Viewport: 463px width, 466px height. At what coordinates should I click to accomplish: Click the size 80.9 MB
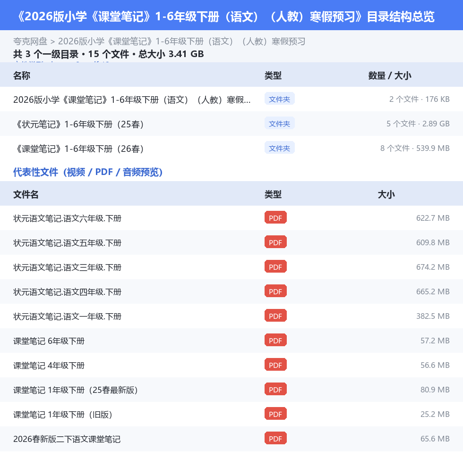(435, 390)
